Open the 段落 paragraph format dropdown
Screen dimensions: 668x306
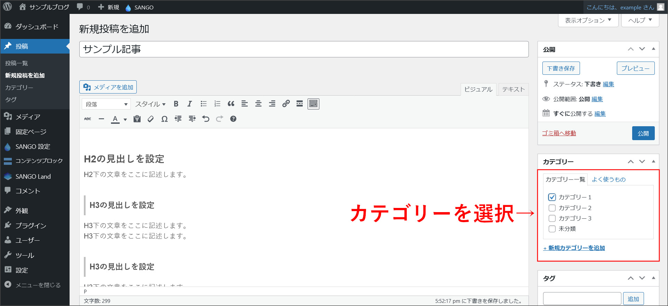pyautogui.click(x=106, y=104)
